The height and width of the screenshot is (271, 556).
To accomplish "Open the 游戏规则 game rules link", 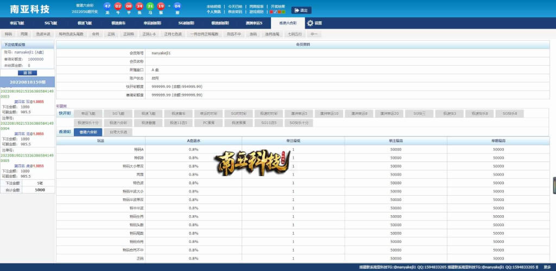I will (256, 12).
